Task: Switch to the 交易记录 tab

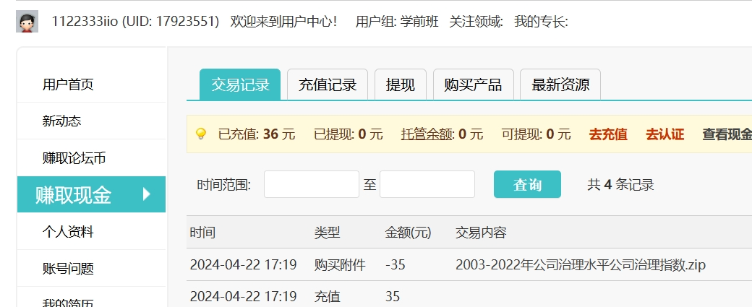Action: 240,85
